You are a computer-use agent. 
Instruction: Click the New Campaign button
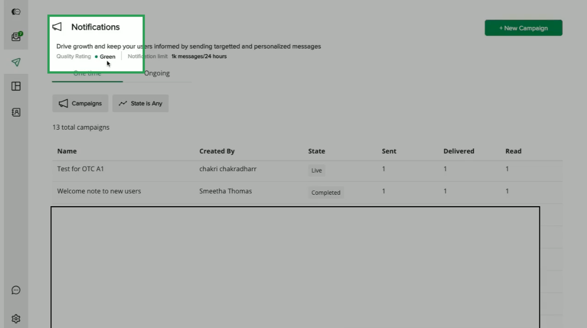point(523,28)
